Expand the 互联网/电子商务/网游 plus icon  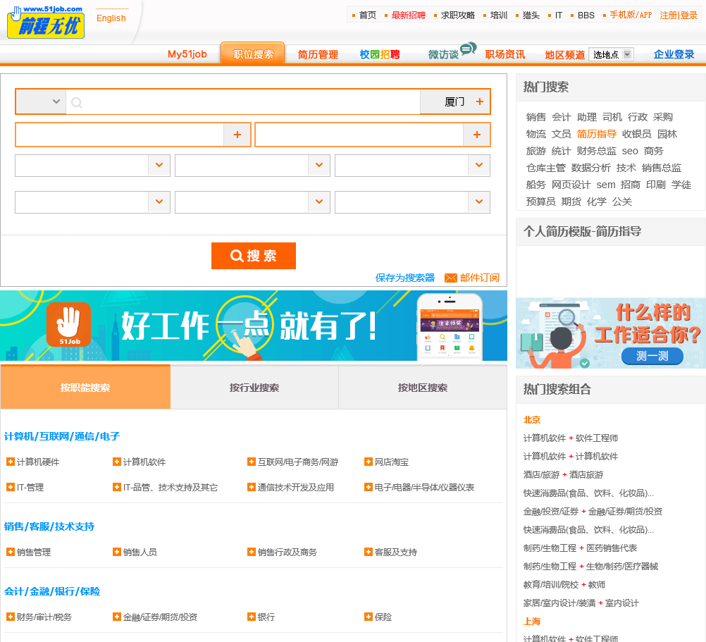tap(252, 462)
